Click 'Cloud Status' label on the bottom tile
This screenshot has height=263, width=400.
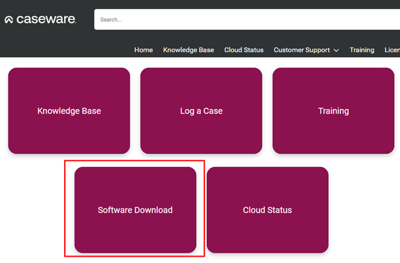tap(267, 210)
